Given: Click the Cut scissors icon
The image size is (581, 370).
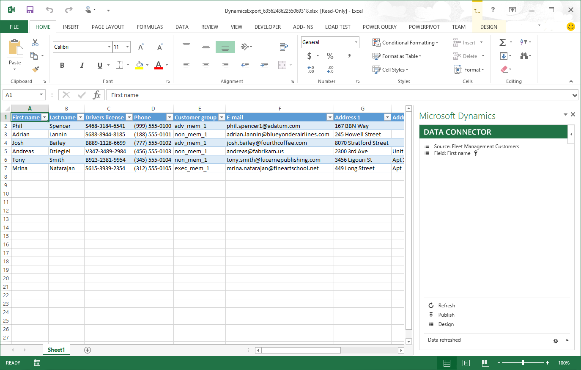Looking at the screenshot, I should click(35, 42).
